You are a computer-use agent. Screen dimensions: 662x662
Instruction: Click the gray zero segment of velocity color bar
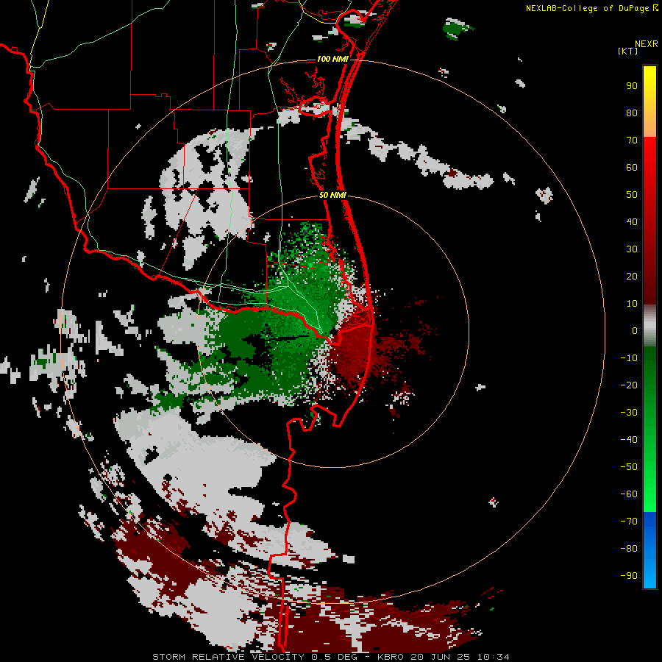tap(649, 325)
